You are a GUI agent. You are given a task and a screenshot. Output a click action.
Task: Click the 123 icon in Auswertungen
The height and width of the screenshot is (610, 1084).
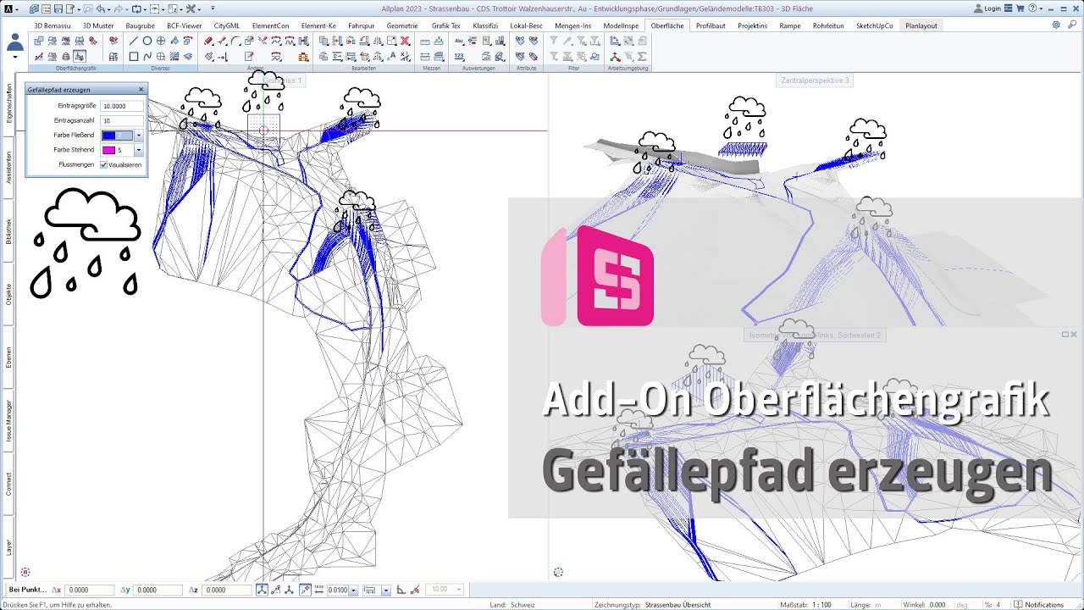[459, 56]
